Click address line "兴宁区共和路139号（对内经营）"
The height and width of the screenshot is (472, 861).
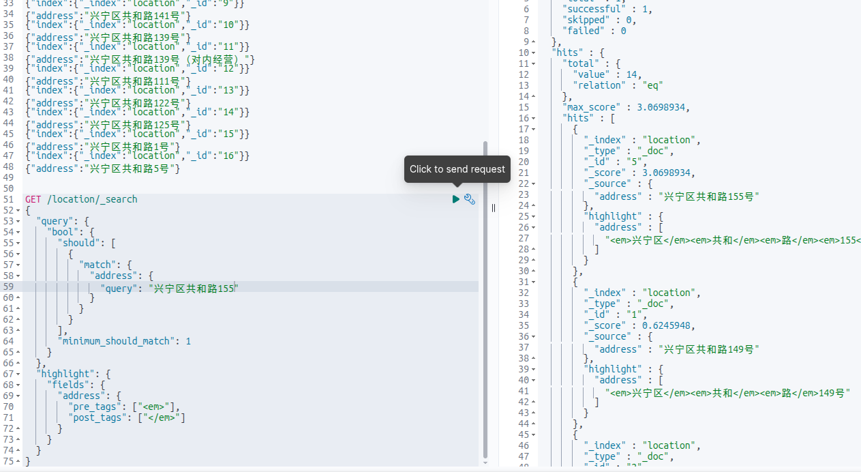[x=140, y=59]
